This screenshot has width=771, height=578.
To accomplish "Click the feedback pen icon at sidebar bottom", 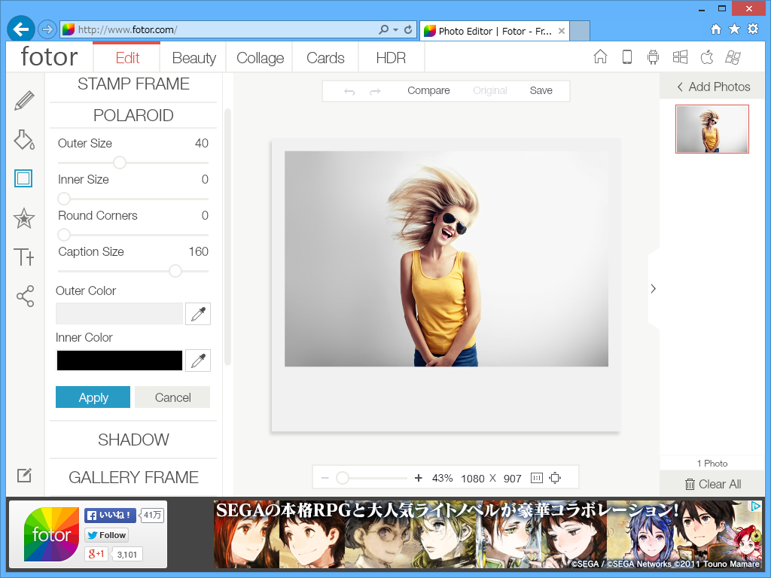I will pyautogui.click(x=24, y=475).
